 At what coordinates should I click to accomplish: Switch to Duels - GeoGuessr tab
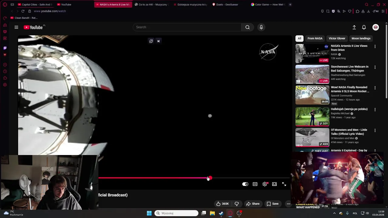pos(227,5)
